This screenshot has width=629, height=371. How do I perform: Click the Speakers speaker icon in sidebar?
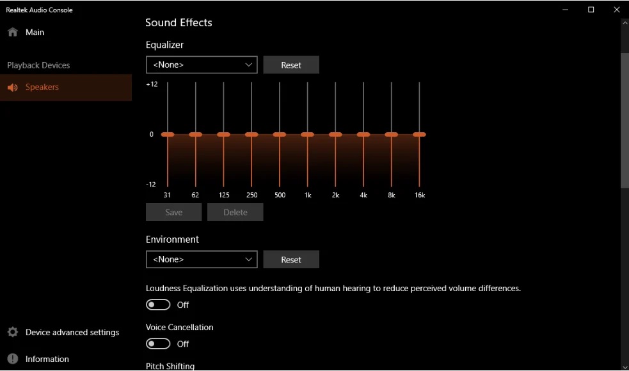(x=13, y=87)
